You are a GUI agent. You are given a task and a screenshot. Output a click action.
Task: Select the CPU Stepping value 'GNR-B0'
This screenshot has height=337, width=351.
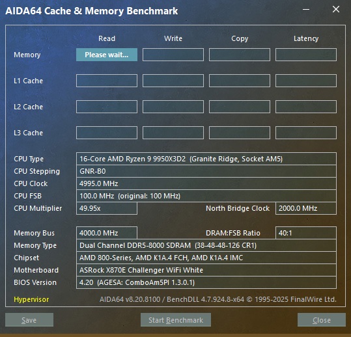point(206,171)
